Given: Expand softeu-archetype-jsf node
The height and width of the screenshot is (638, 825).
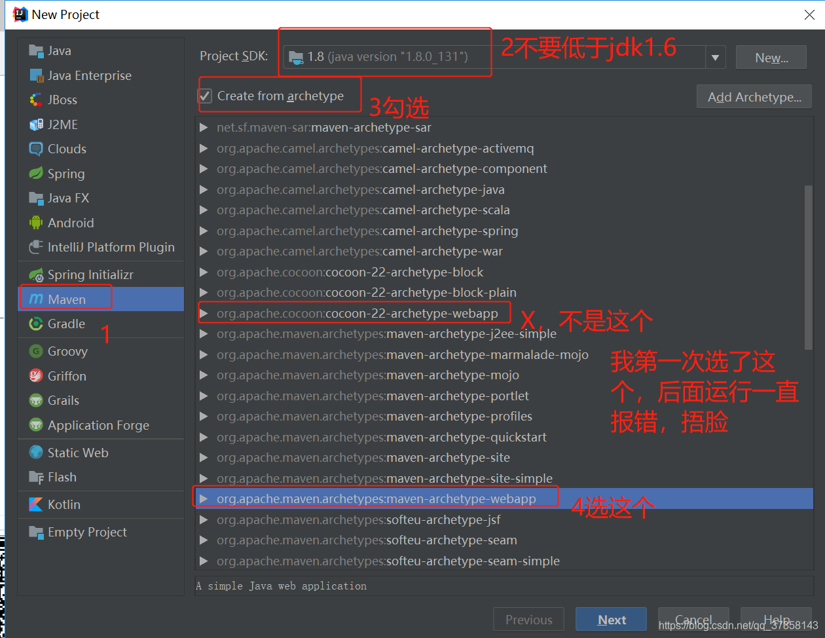Looking at the screenshot, I should coord(204,519).
